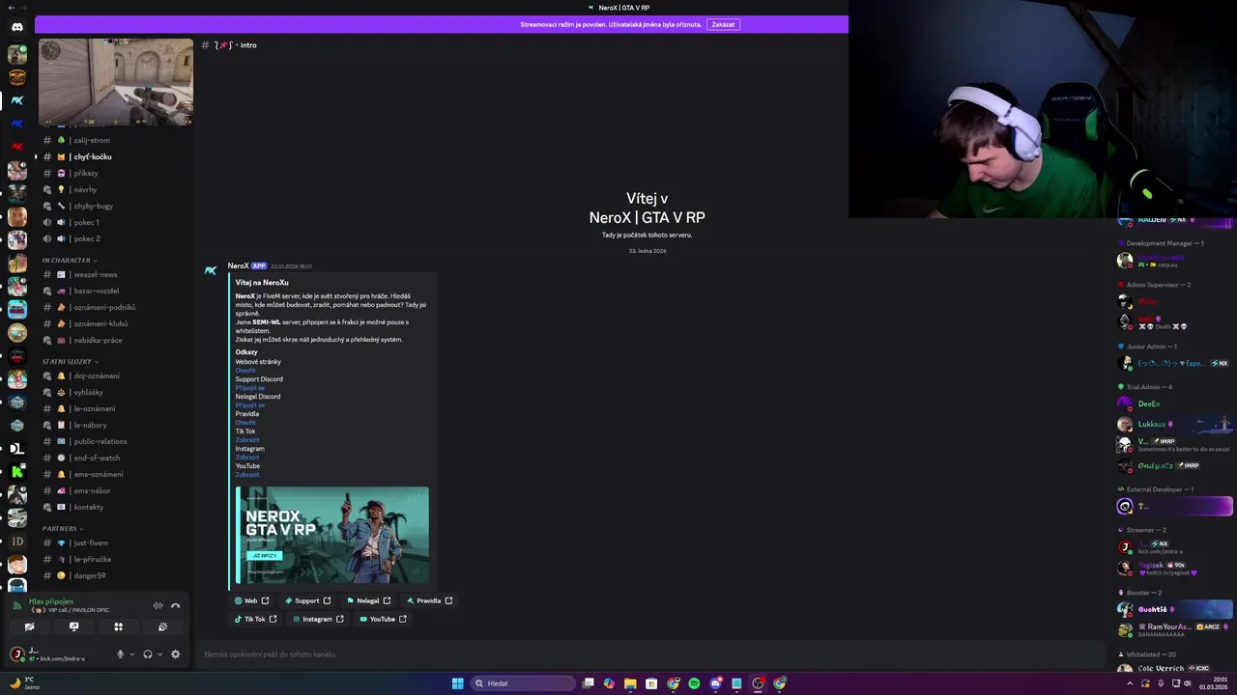Collapse the IN CHARACTER category
The width and height of the screenshot is (1237, 695).
click(x=69, y=260)
